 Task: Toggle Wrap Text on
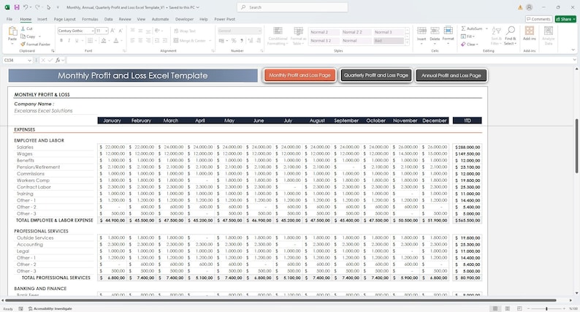(185, 31)
